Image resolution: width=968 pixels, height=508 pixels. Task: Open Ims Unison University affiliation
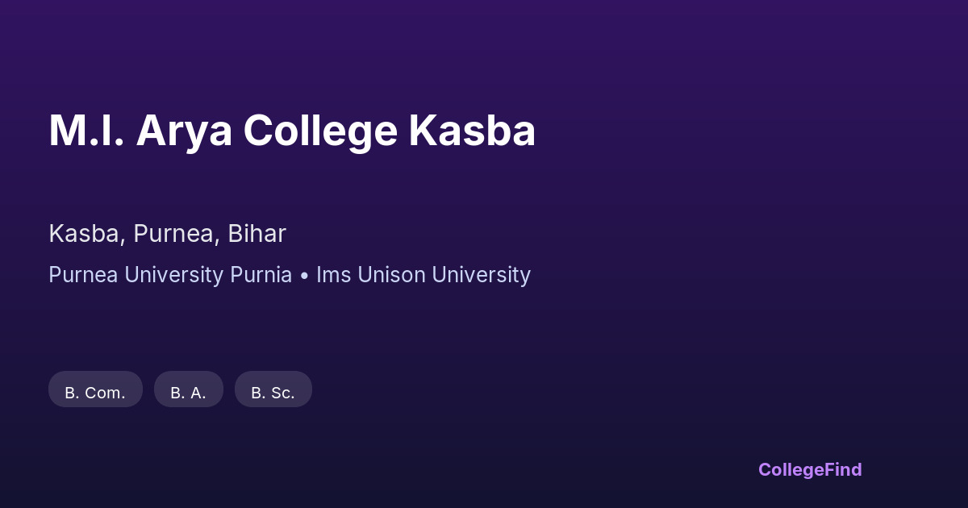pos(423,275)
